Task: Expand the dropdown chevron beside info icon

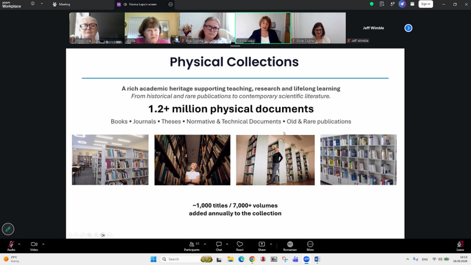Action: tap(42, 4)
